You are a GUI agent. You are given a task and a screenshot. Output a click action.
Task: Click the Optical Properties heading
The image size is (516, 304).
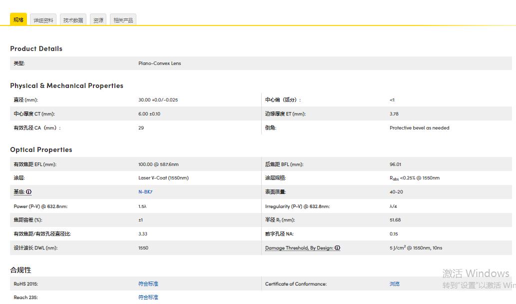pyautogui.click(x=41, y=149)
